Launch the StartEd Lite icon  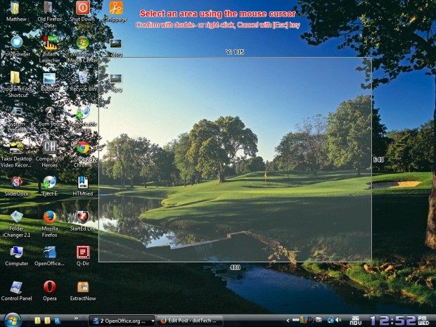[x=82, y=217]
